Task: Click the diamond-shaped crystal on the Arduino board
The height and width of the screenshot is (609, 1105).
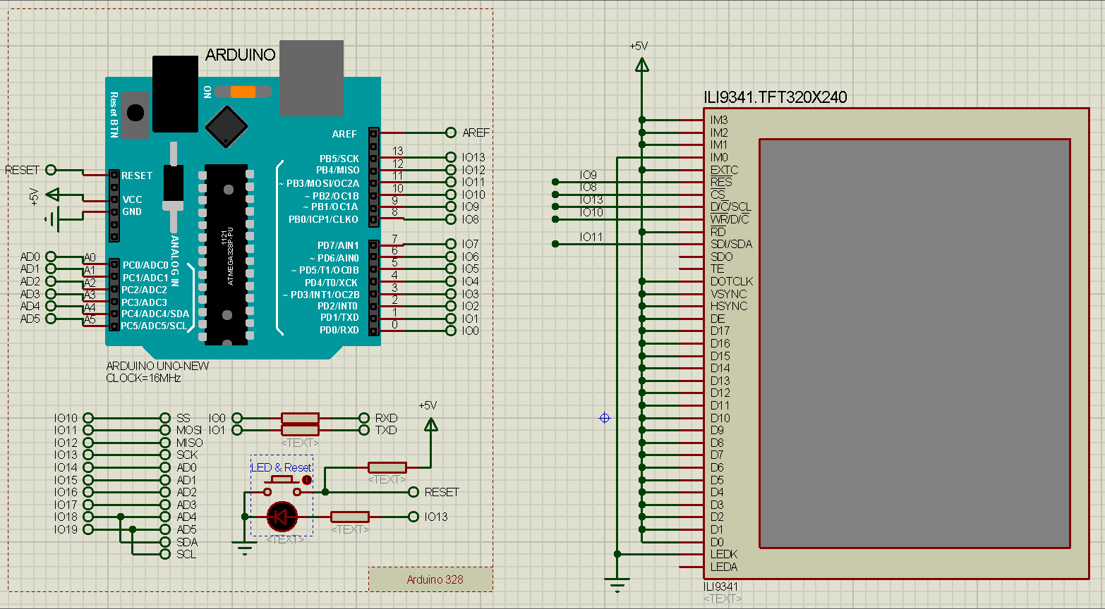Action: click(x=227, y=127)
